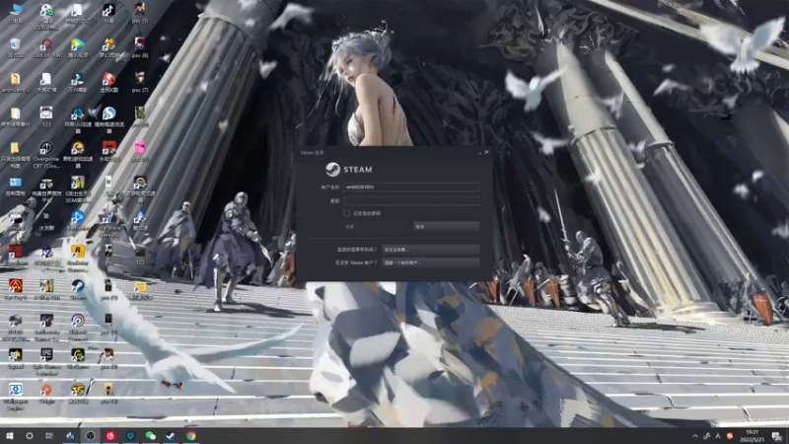Screen dimensions: 789x444
Task: Open the pink psc folder icon
Action: click(x=140, y=151)
